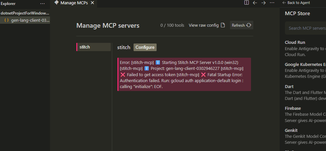This screenshot has height=151, width=326.
Task: Open the Cloud Run MCP entry
Action: pos(295,43)
